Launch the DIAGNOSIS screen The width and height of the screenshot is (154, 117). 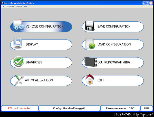[41, 63]
